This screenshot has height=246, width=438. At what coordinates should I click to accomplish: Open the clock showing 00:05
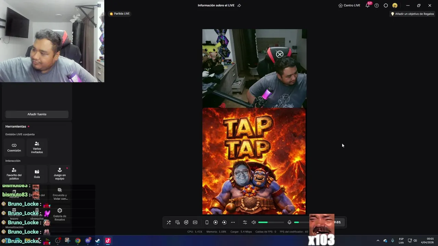427,241
